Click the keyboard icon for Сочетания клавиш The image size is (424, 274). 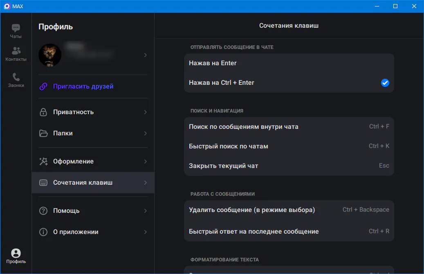point(43,183)
